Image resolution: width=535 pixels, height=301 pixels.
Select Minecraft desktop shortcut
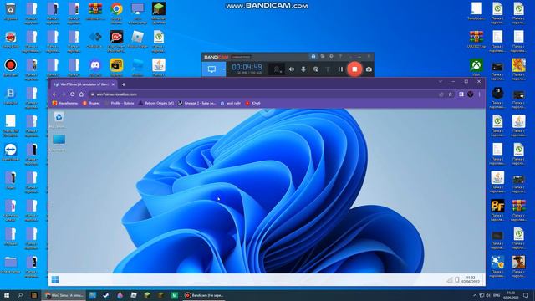[x=159, y=13]
